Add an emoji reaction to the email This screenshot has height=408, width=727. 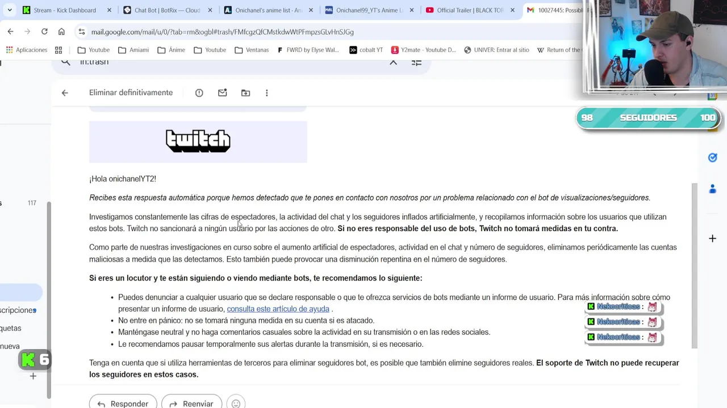[x=236, y=403]
